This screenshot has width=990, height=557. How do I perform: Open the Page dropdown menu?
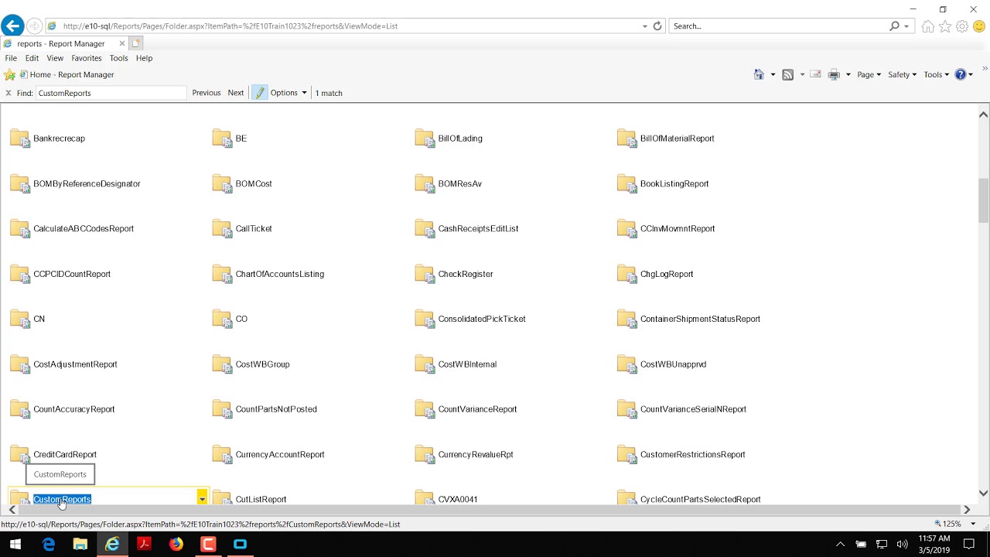pos(869,75)
